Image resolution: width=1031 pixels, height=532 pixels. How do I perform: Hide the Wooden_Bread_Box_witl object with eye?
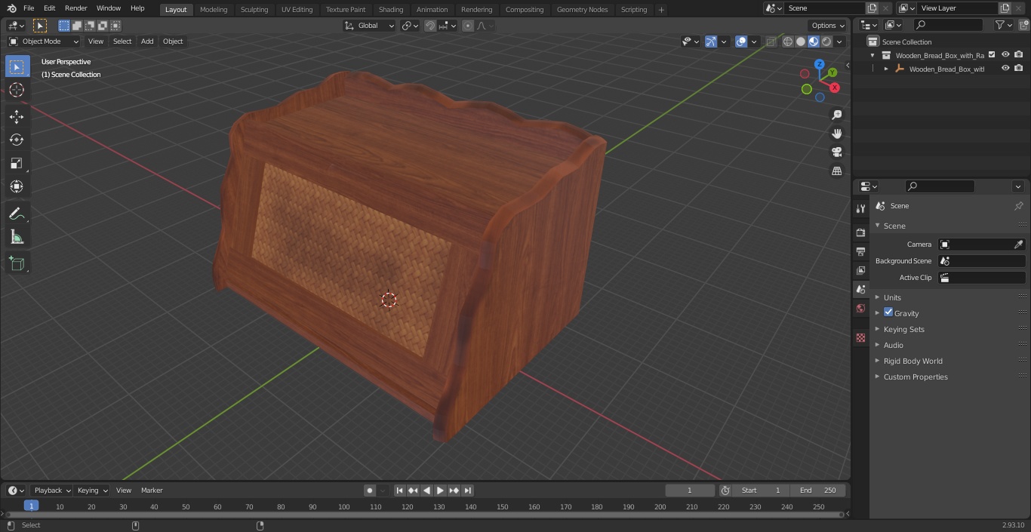1005,68
